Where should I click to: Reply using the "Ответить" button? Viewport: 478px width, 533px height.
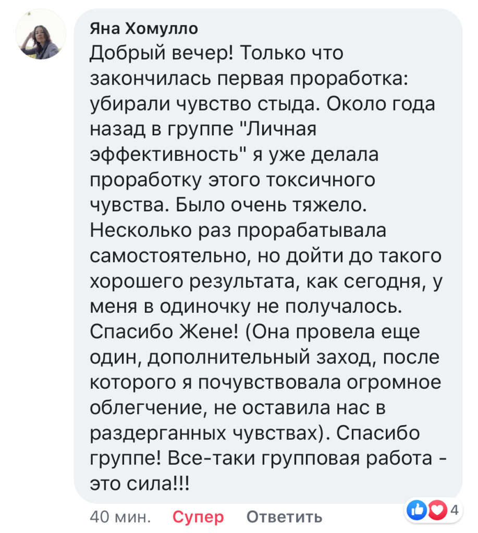click(284, 517)
